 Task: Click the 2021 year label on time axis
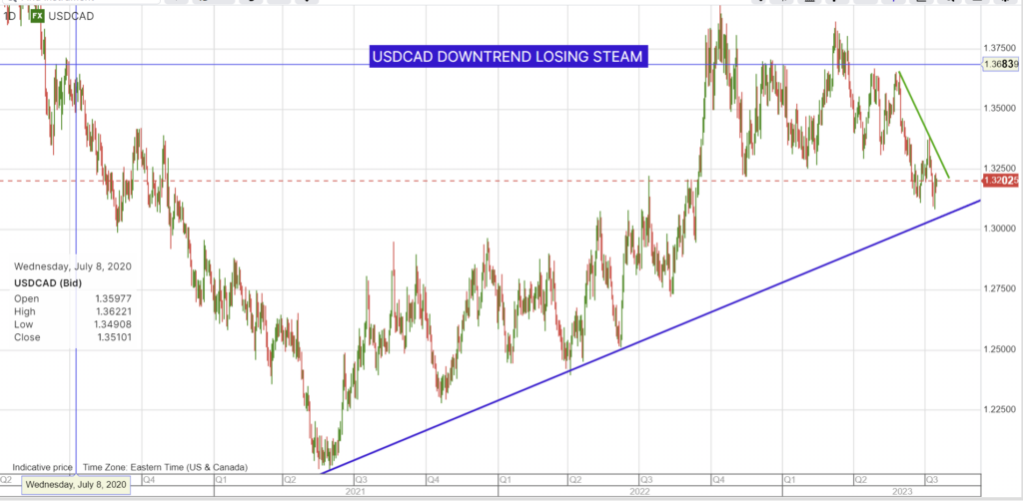click(x=355, y=492)
